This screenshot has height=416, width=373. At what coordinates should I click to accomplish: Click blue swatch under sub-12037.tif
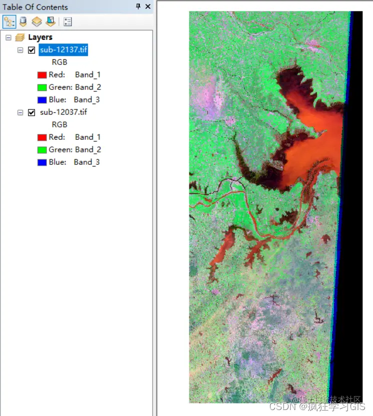[x=42, y=162]
